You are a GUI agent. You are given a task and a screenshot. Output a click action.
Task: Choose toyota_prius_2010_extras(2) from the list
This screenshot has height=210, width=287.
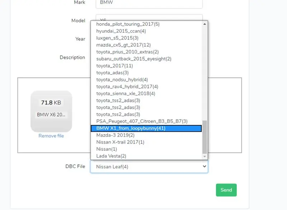146,52
